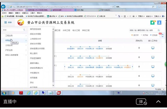Expand the 工程业务 sidebar item
Image resolution: width=167 pixels, height=109 pixels.
point(9,35)
